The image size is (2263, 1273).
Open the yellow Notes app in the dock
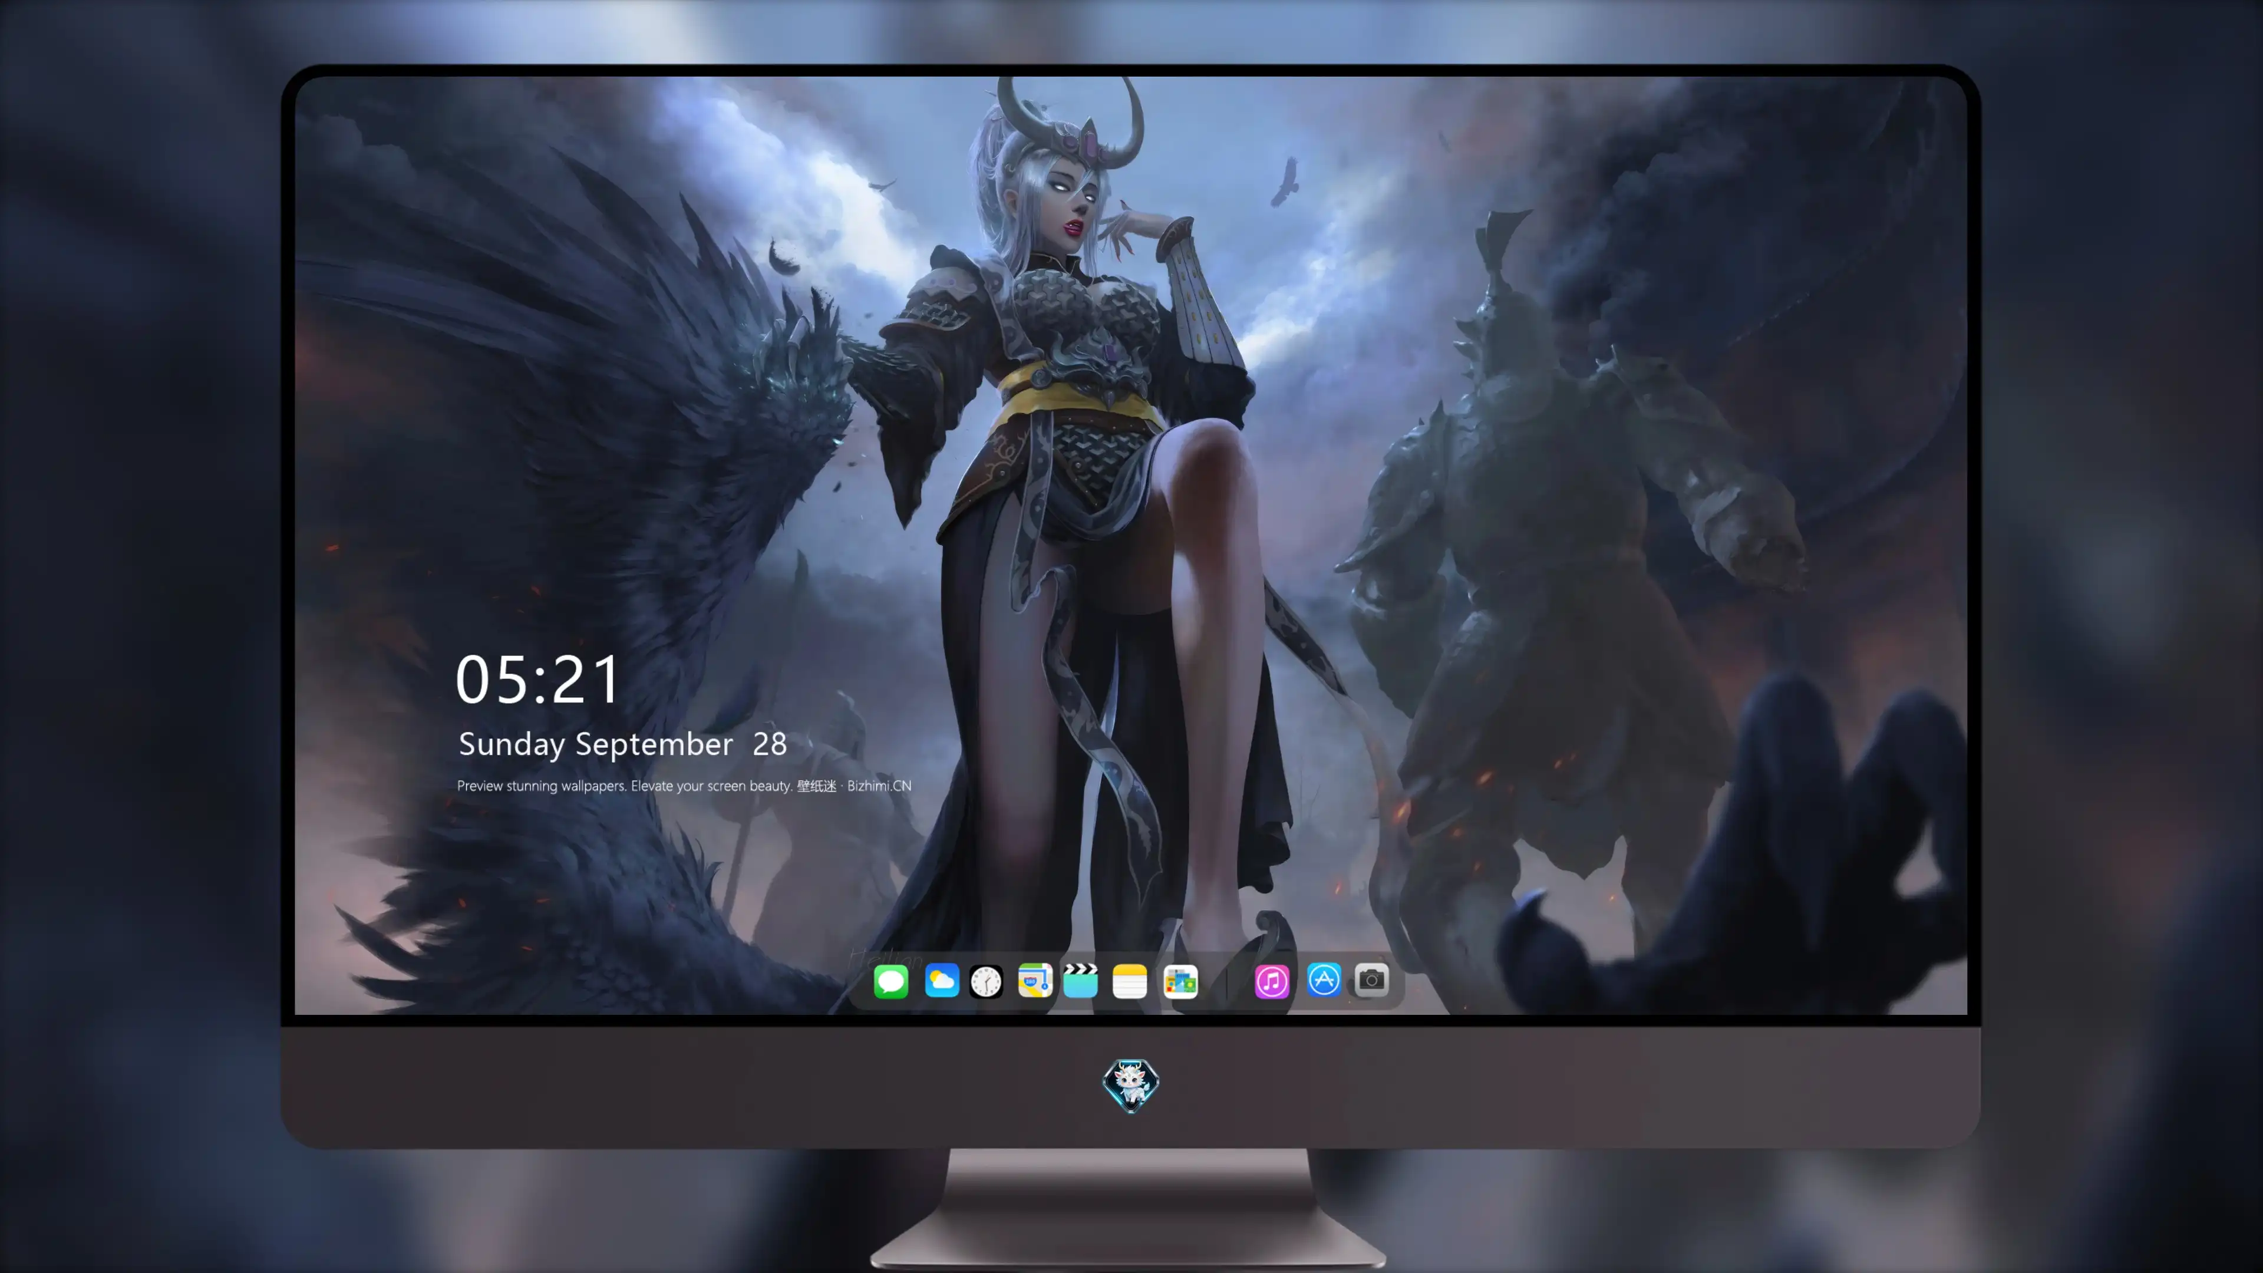click(1129, 981)
